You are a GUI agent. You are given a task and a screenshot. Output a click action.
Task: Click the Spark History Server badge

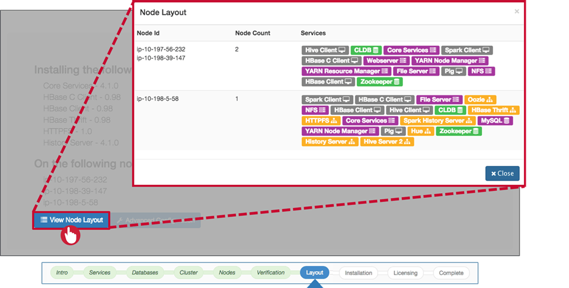coord(437,120)
